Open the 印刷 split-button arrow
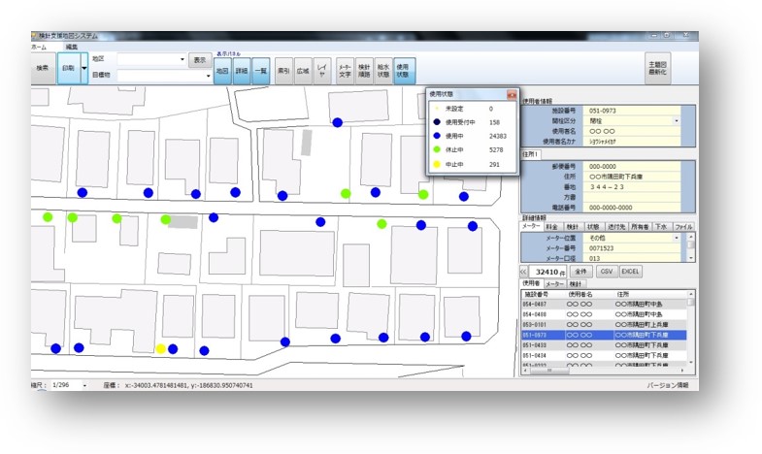Screen dimensions: 762x454 [84, 69]
